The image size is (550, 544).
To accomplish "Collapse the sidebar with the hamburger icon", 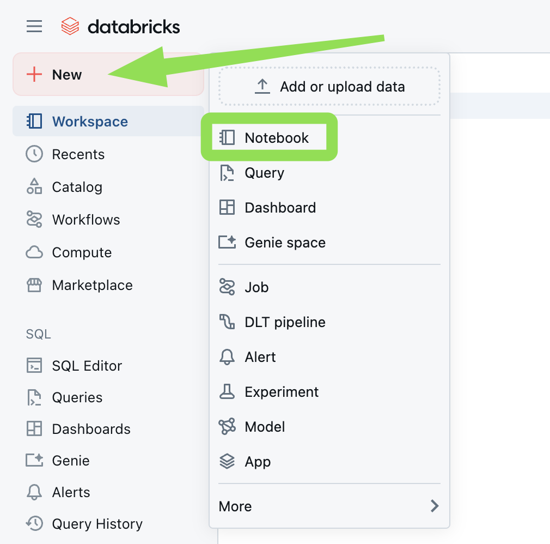I will (x=34, y=26).
